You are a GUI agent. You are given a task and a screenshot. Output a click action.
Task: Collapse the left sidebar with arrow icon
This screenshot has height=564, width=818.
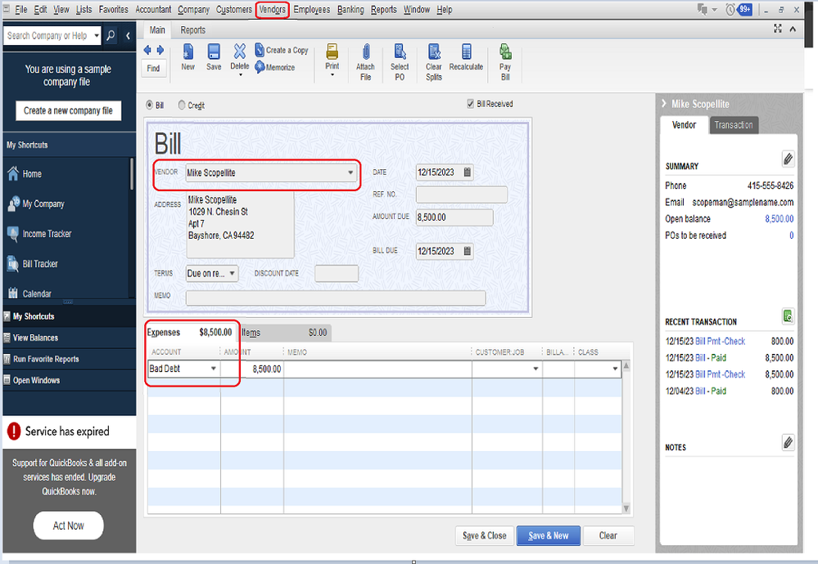tap(128, 35)
